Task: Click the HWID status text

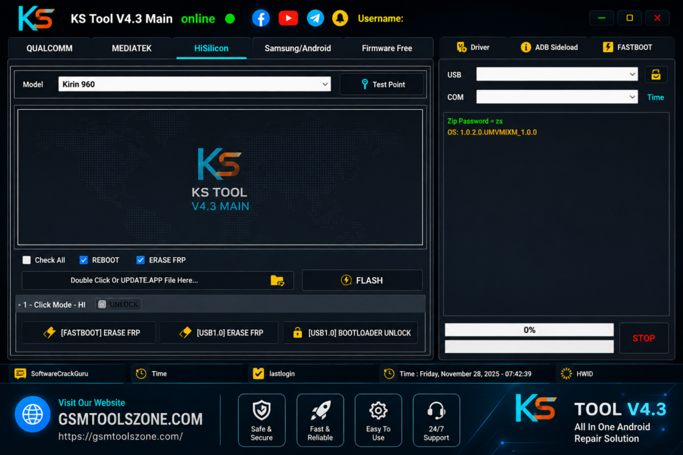Action: 584,374
